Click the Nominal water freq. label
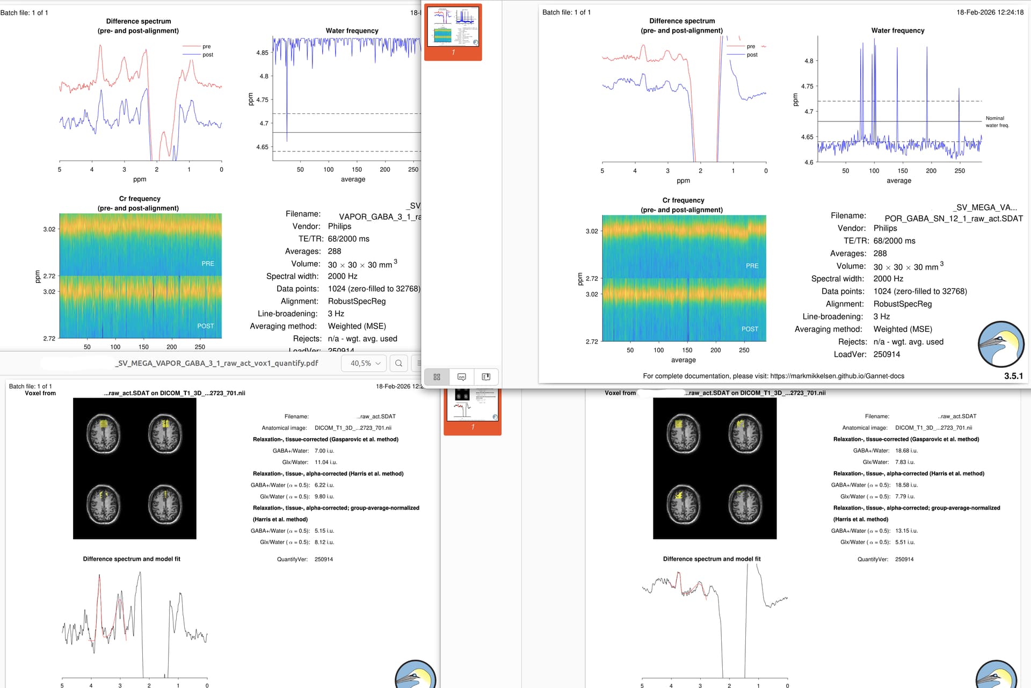This screenshot has width=1031, height=688. pos(997,122)
